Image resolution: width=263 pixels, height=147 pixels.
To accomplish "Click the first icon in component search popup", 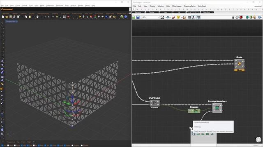I will pyautogui.click(x=194, y=134).
